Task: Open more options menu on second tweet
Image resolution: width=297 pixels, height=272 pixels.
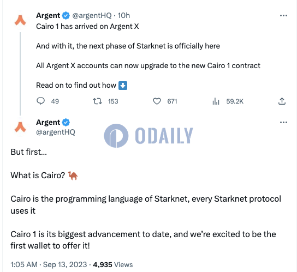Action: click(283, 123)
